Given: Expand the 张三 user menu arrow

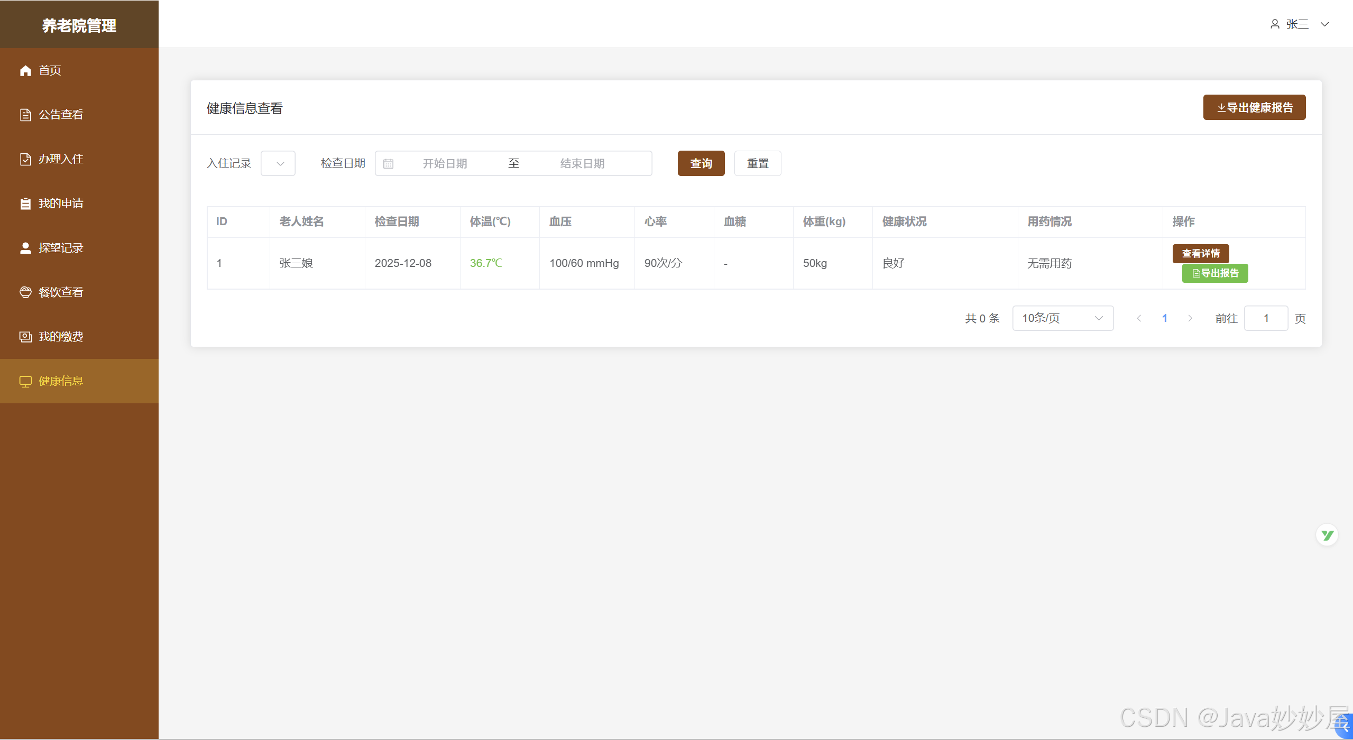Looking at the screenshot, I should pos(1324,24).
